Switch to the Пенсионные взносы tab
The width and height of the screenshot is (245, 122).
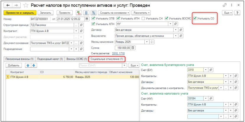click(19, 59)
